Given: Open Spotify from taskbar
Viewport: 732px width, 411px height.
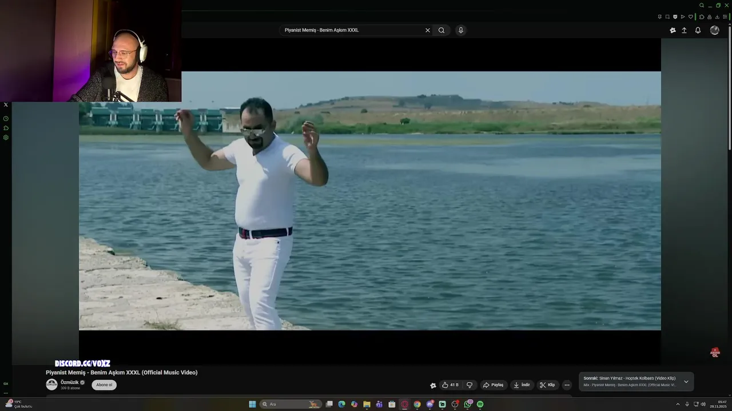Looking at the screenshot, I should pyautogui.click(x=480, y=404).
